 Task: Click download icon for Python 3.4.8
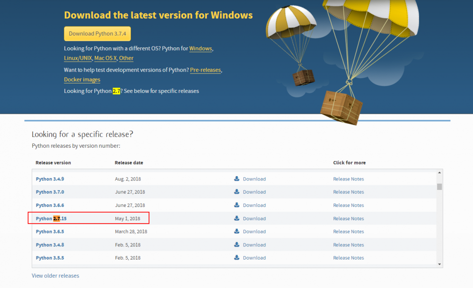point(237,244)
